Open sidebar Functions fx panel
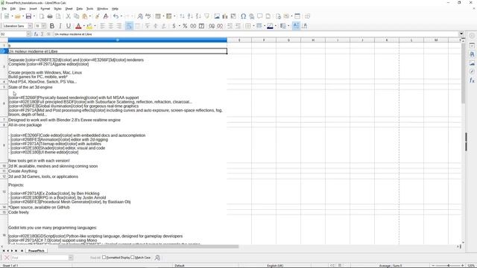The width and height of the screenshot is (477, 268). point(472,80)
